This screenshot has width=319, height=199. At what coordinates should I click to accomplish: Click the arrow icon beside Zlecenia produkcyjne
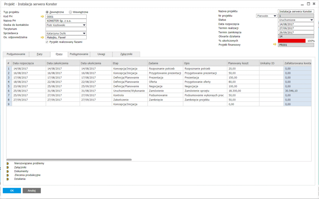tap(8, 175)
